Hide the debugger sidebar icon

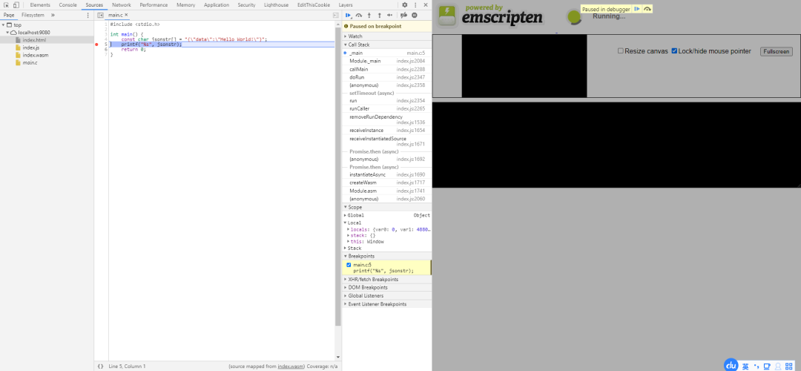335,16
